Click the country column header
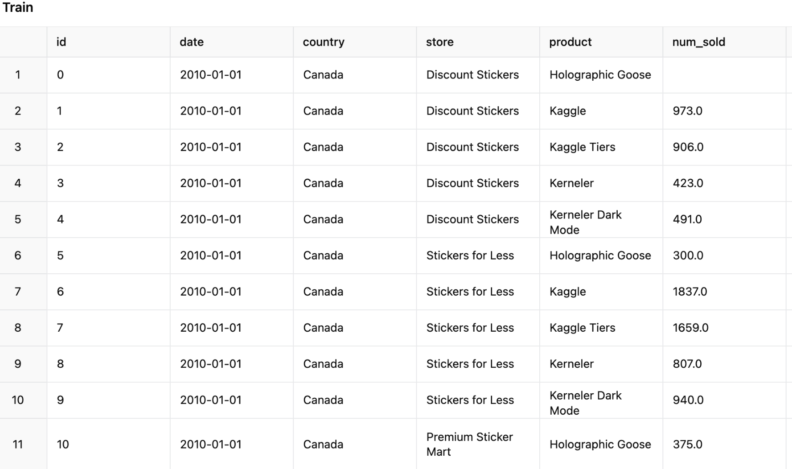Screen dimensions: 792x469 tap(354, 42)
